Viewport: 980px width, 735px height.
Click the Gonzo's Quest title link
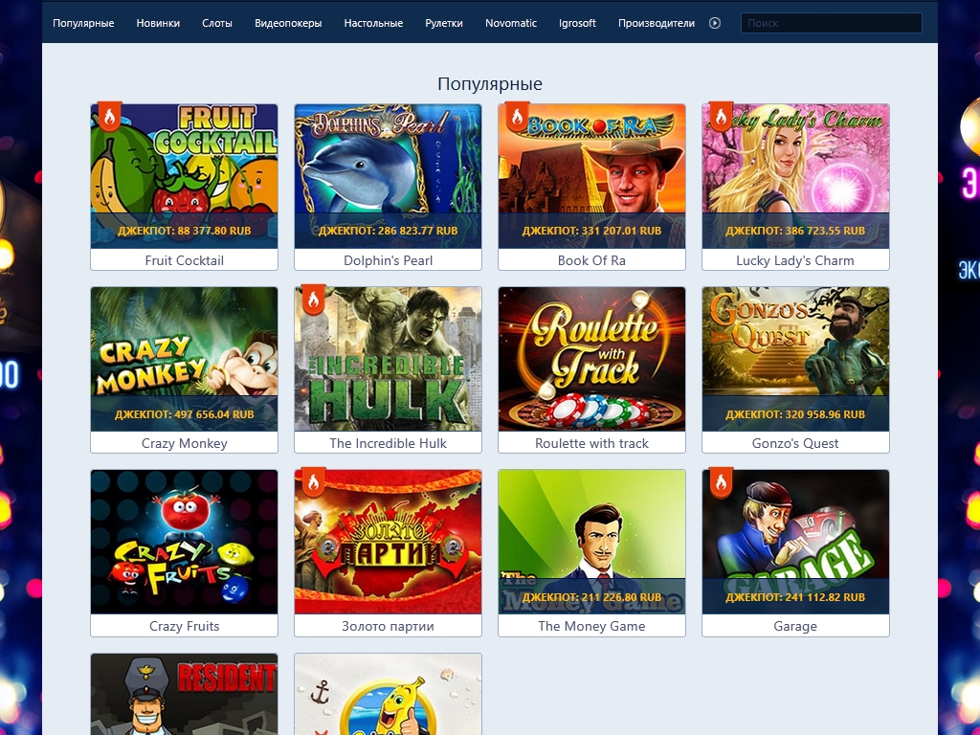click(795, 443)
